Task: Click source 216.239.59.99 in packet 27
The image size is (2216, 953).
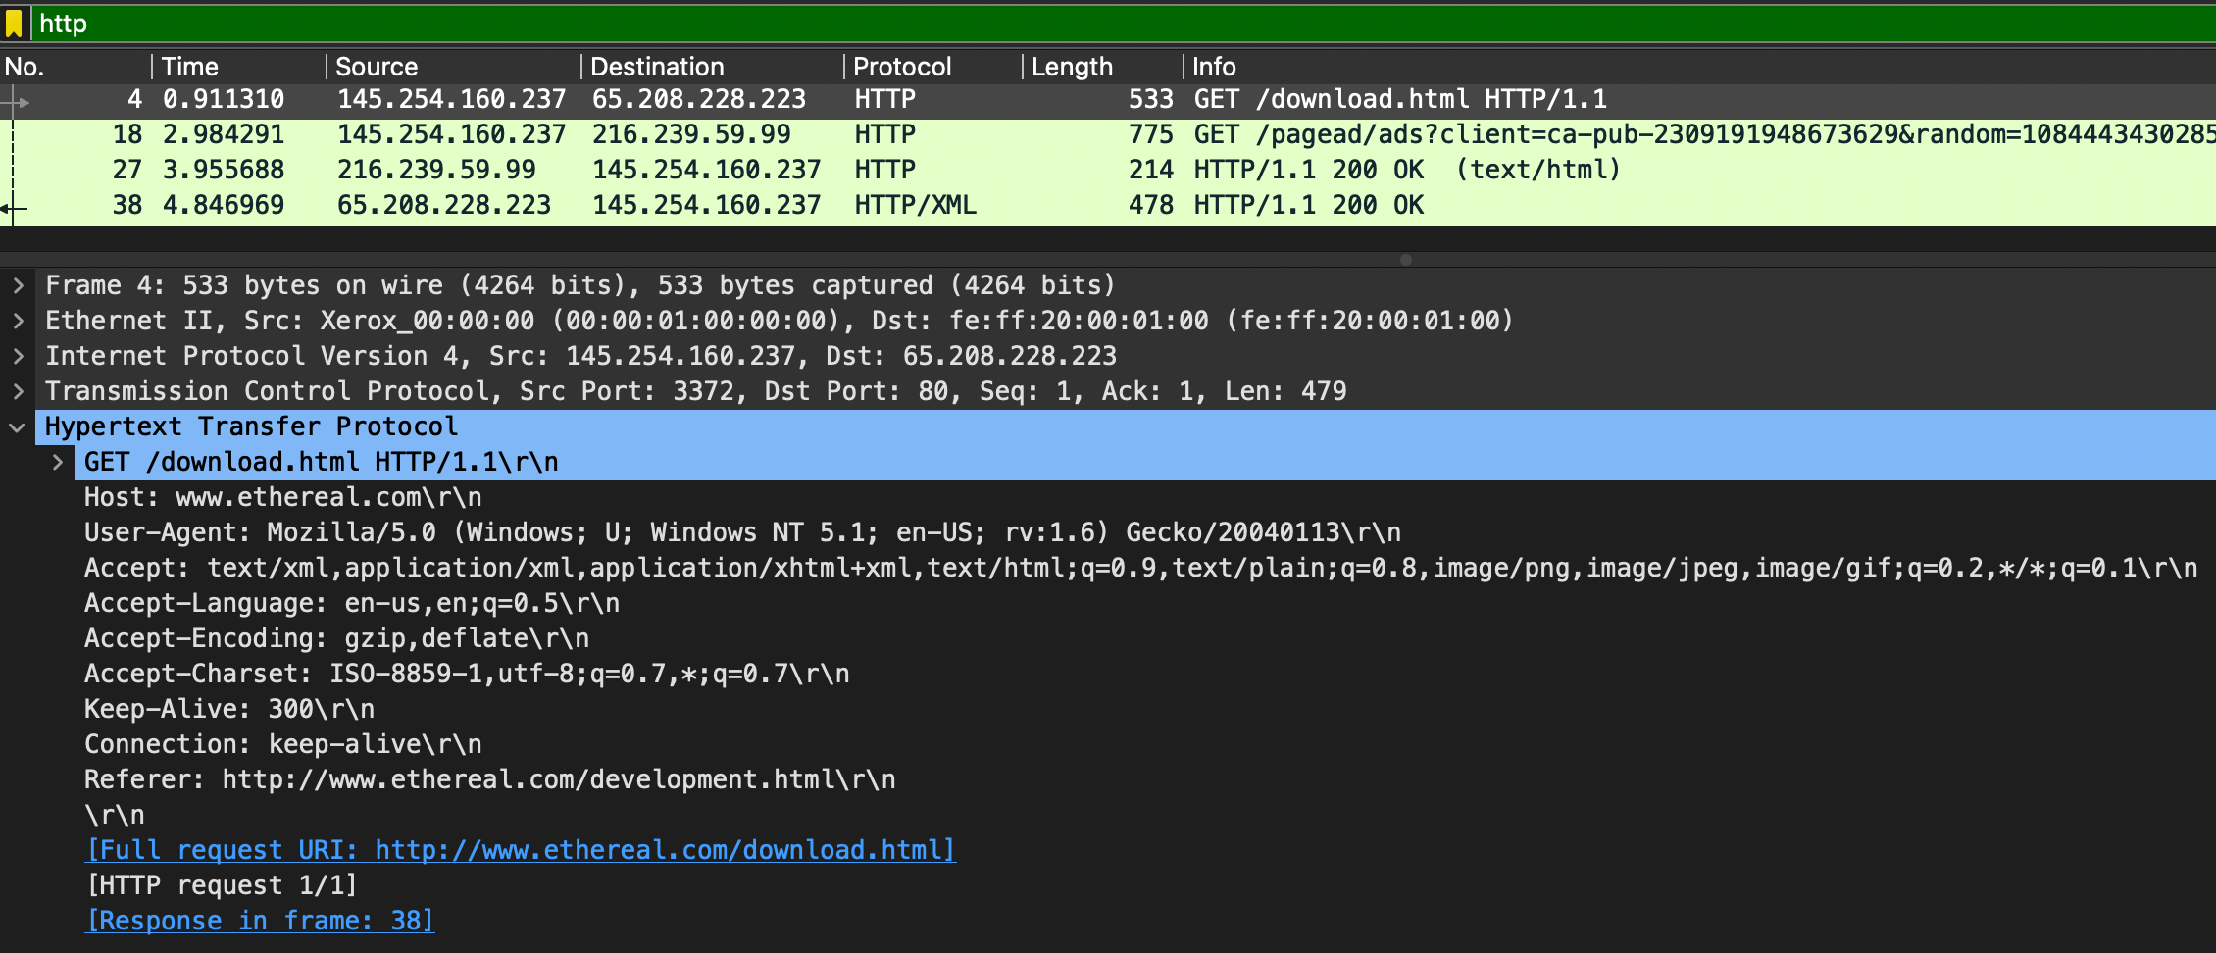Action: click(436, 170)
